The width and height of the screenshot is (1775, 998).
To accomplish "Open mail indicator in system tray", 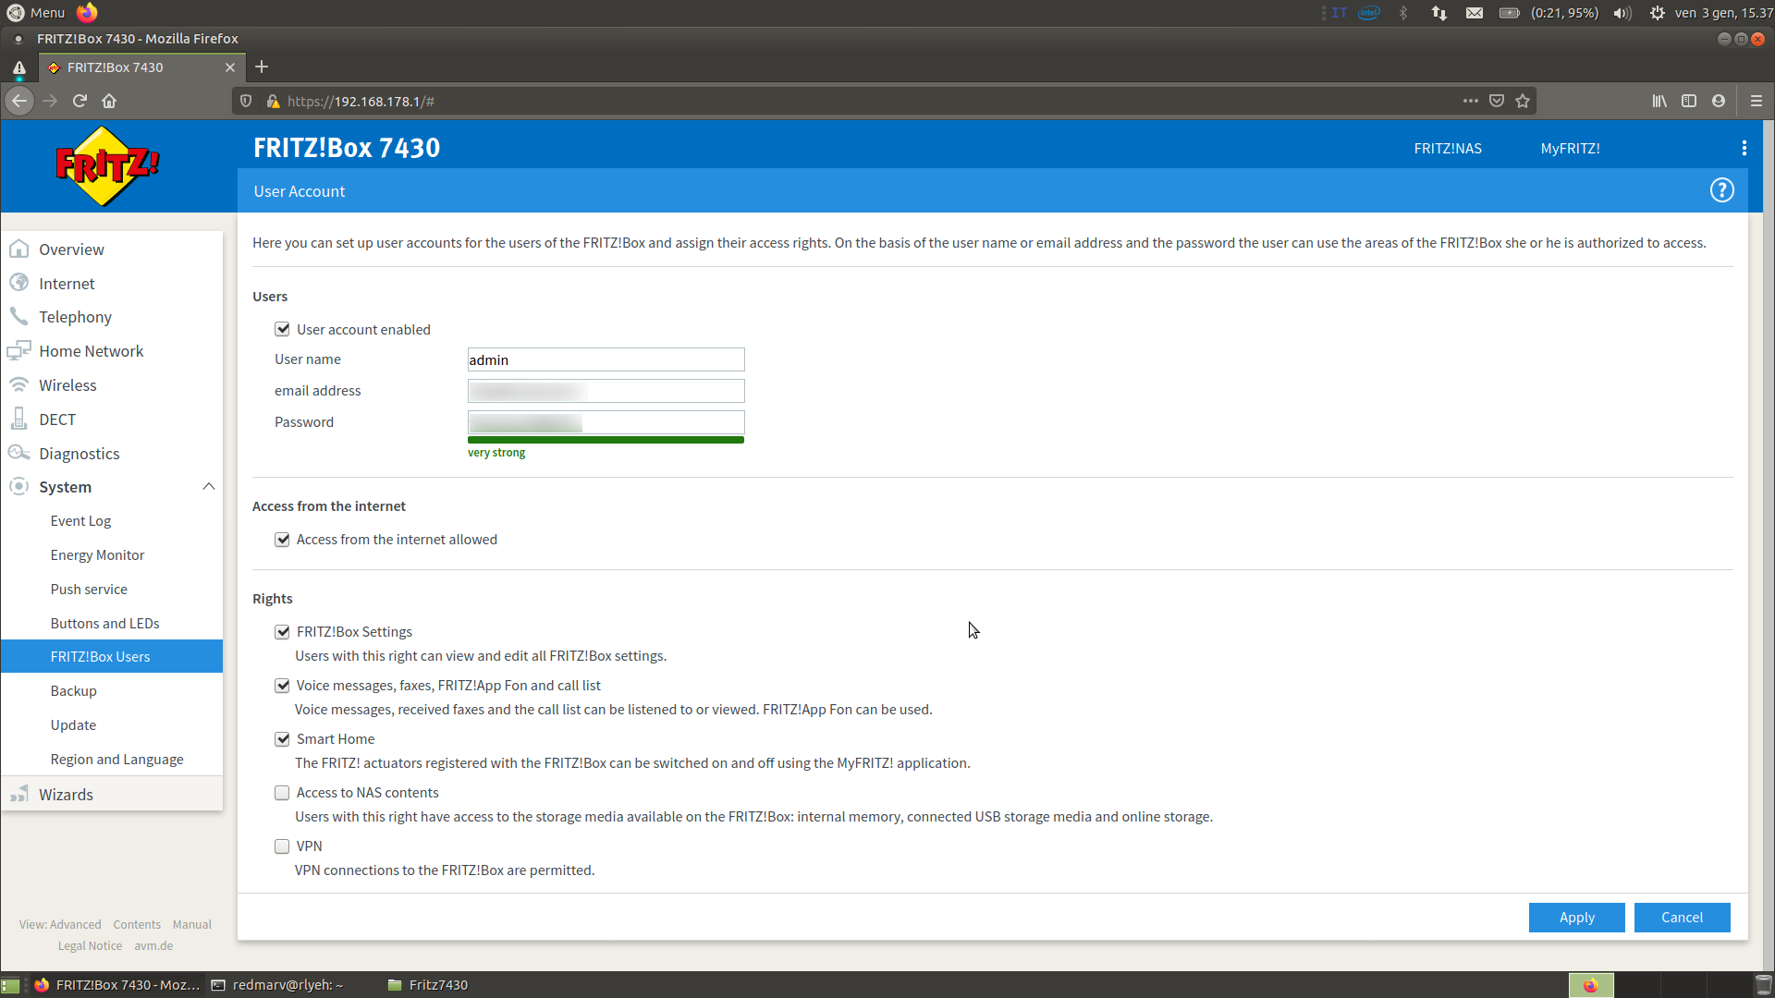I will (x=1475, y=13).
